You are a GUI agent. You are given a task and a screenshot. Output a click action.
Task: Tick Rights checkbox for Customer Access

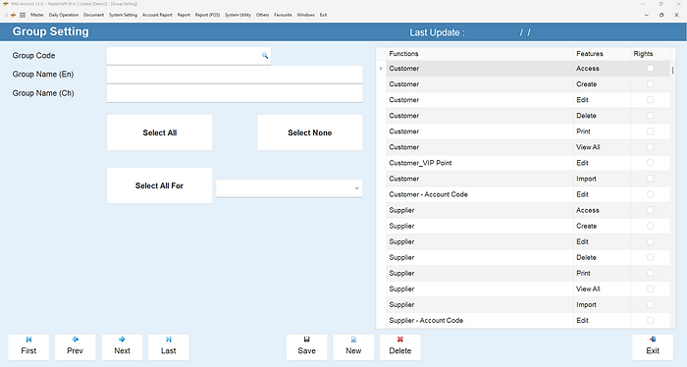[650, 69]
